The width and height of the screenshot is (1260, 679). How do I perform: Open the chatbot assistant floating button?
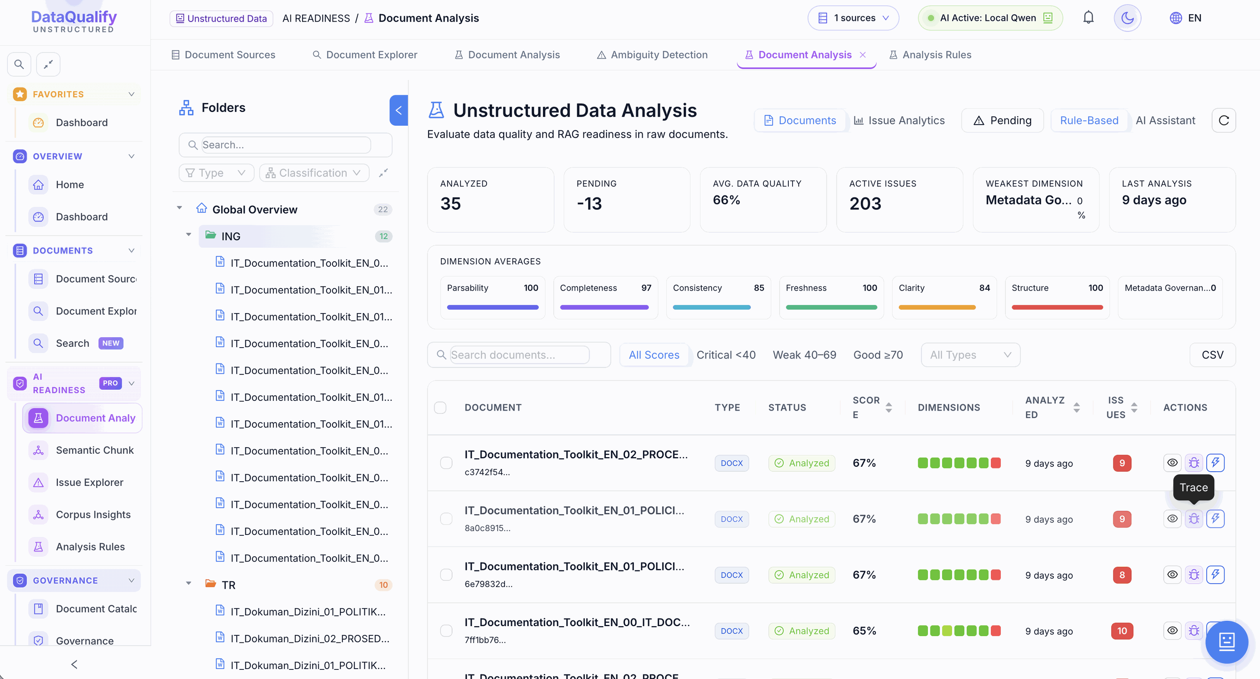click(x=1226, y=642)
